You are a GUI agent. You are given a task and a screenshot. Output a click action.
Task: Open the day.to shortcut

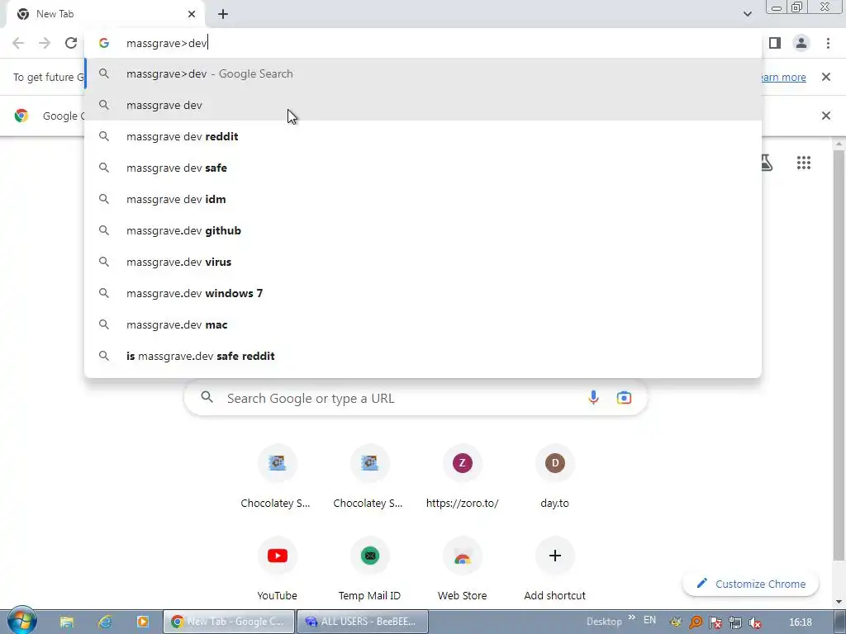(x=554, y=476)
